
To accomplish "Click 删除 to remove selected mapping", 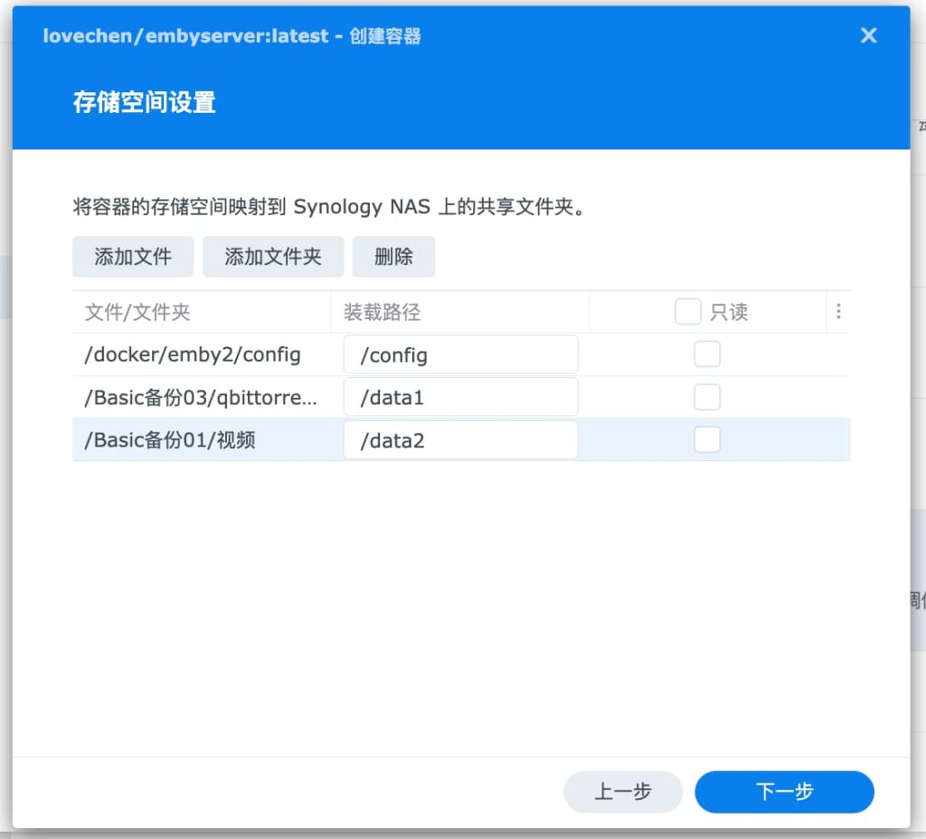I will coord(394,257).
